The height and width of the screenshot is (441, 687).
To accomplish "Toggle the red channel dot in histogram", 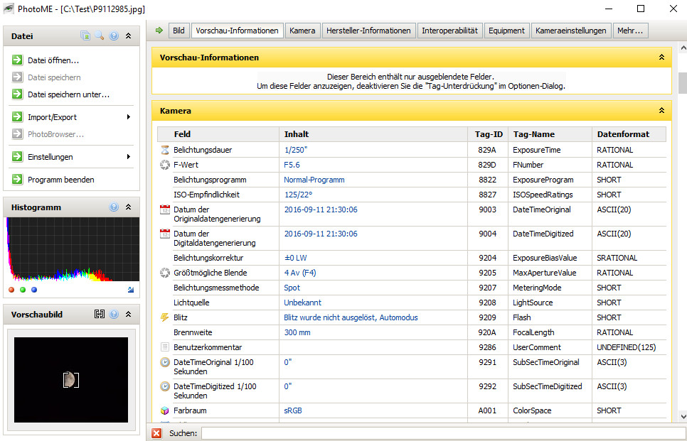I will click(11, 290).
